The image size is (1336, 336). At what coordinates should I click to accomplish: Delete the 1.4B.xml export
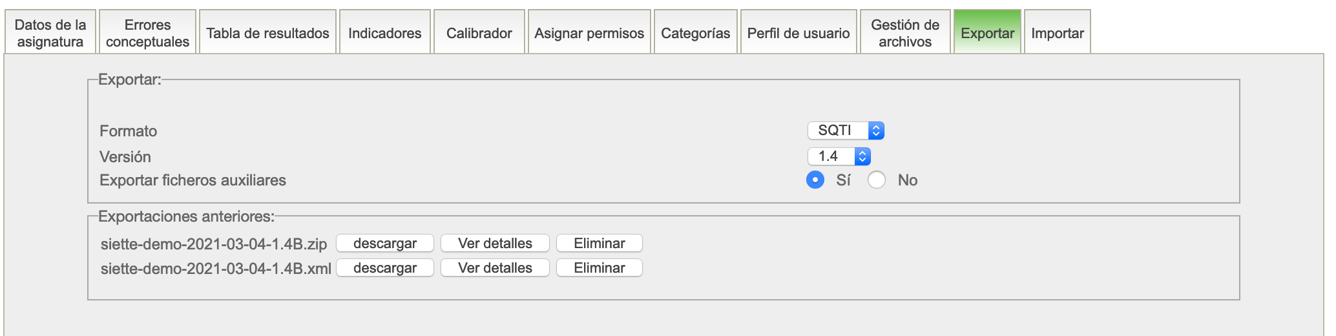coord(599,268)
